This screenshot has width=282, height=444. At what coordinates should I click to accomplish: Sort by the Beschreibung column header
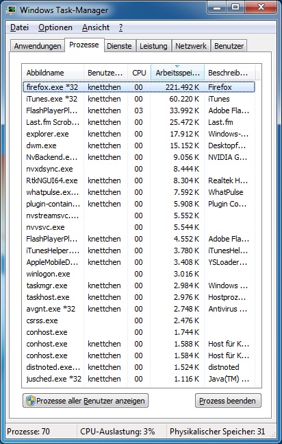[229, 73]
